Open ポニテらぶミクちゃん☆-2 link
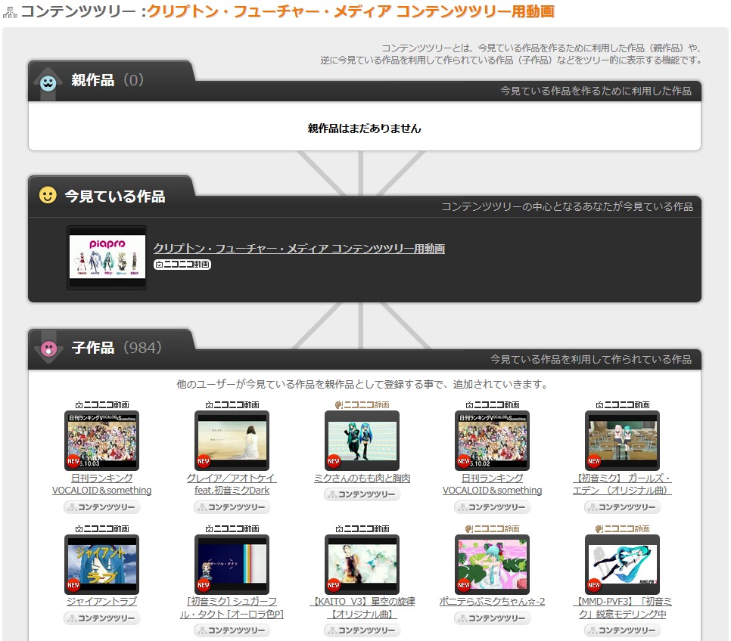This screenshot has width=731, height=641. [x=492, y=602]
